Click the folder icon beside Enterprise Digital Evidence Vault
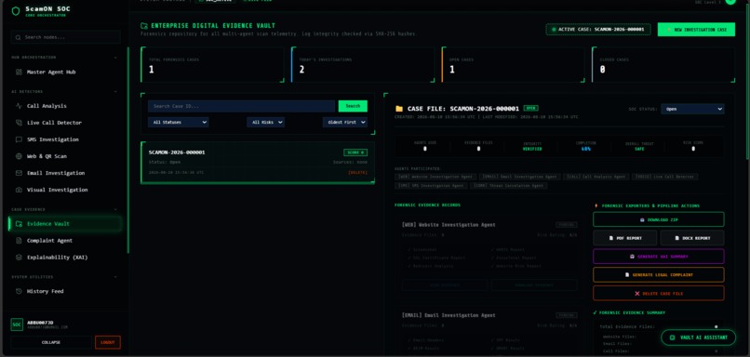 pos(144,26)
